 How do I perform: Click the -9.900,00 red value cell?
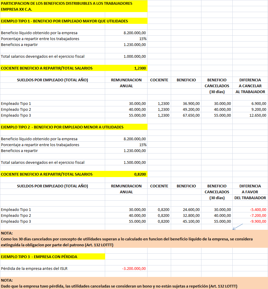click(250, 221)
